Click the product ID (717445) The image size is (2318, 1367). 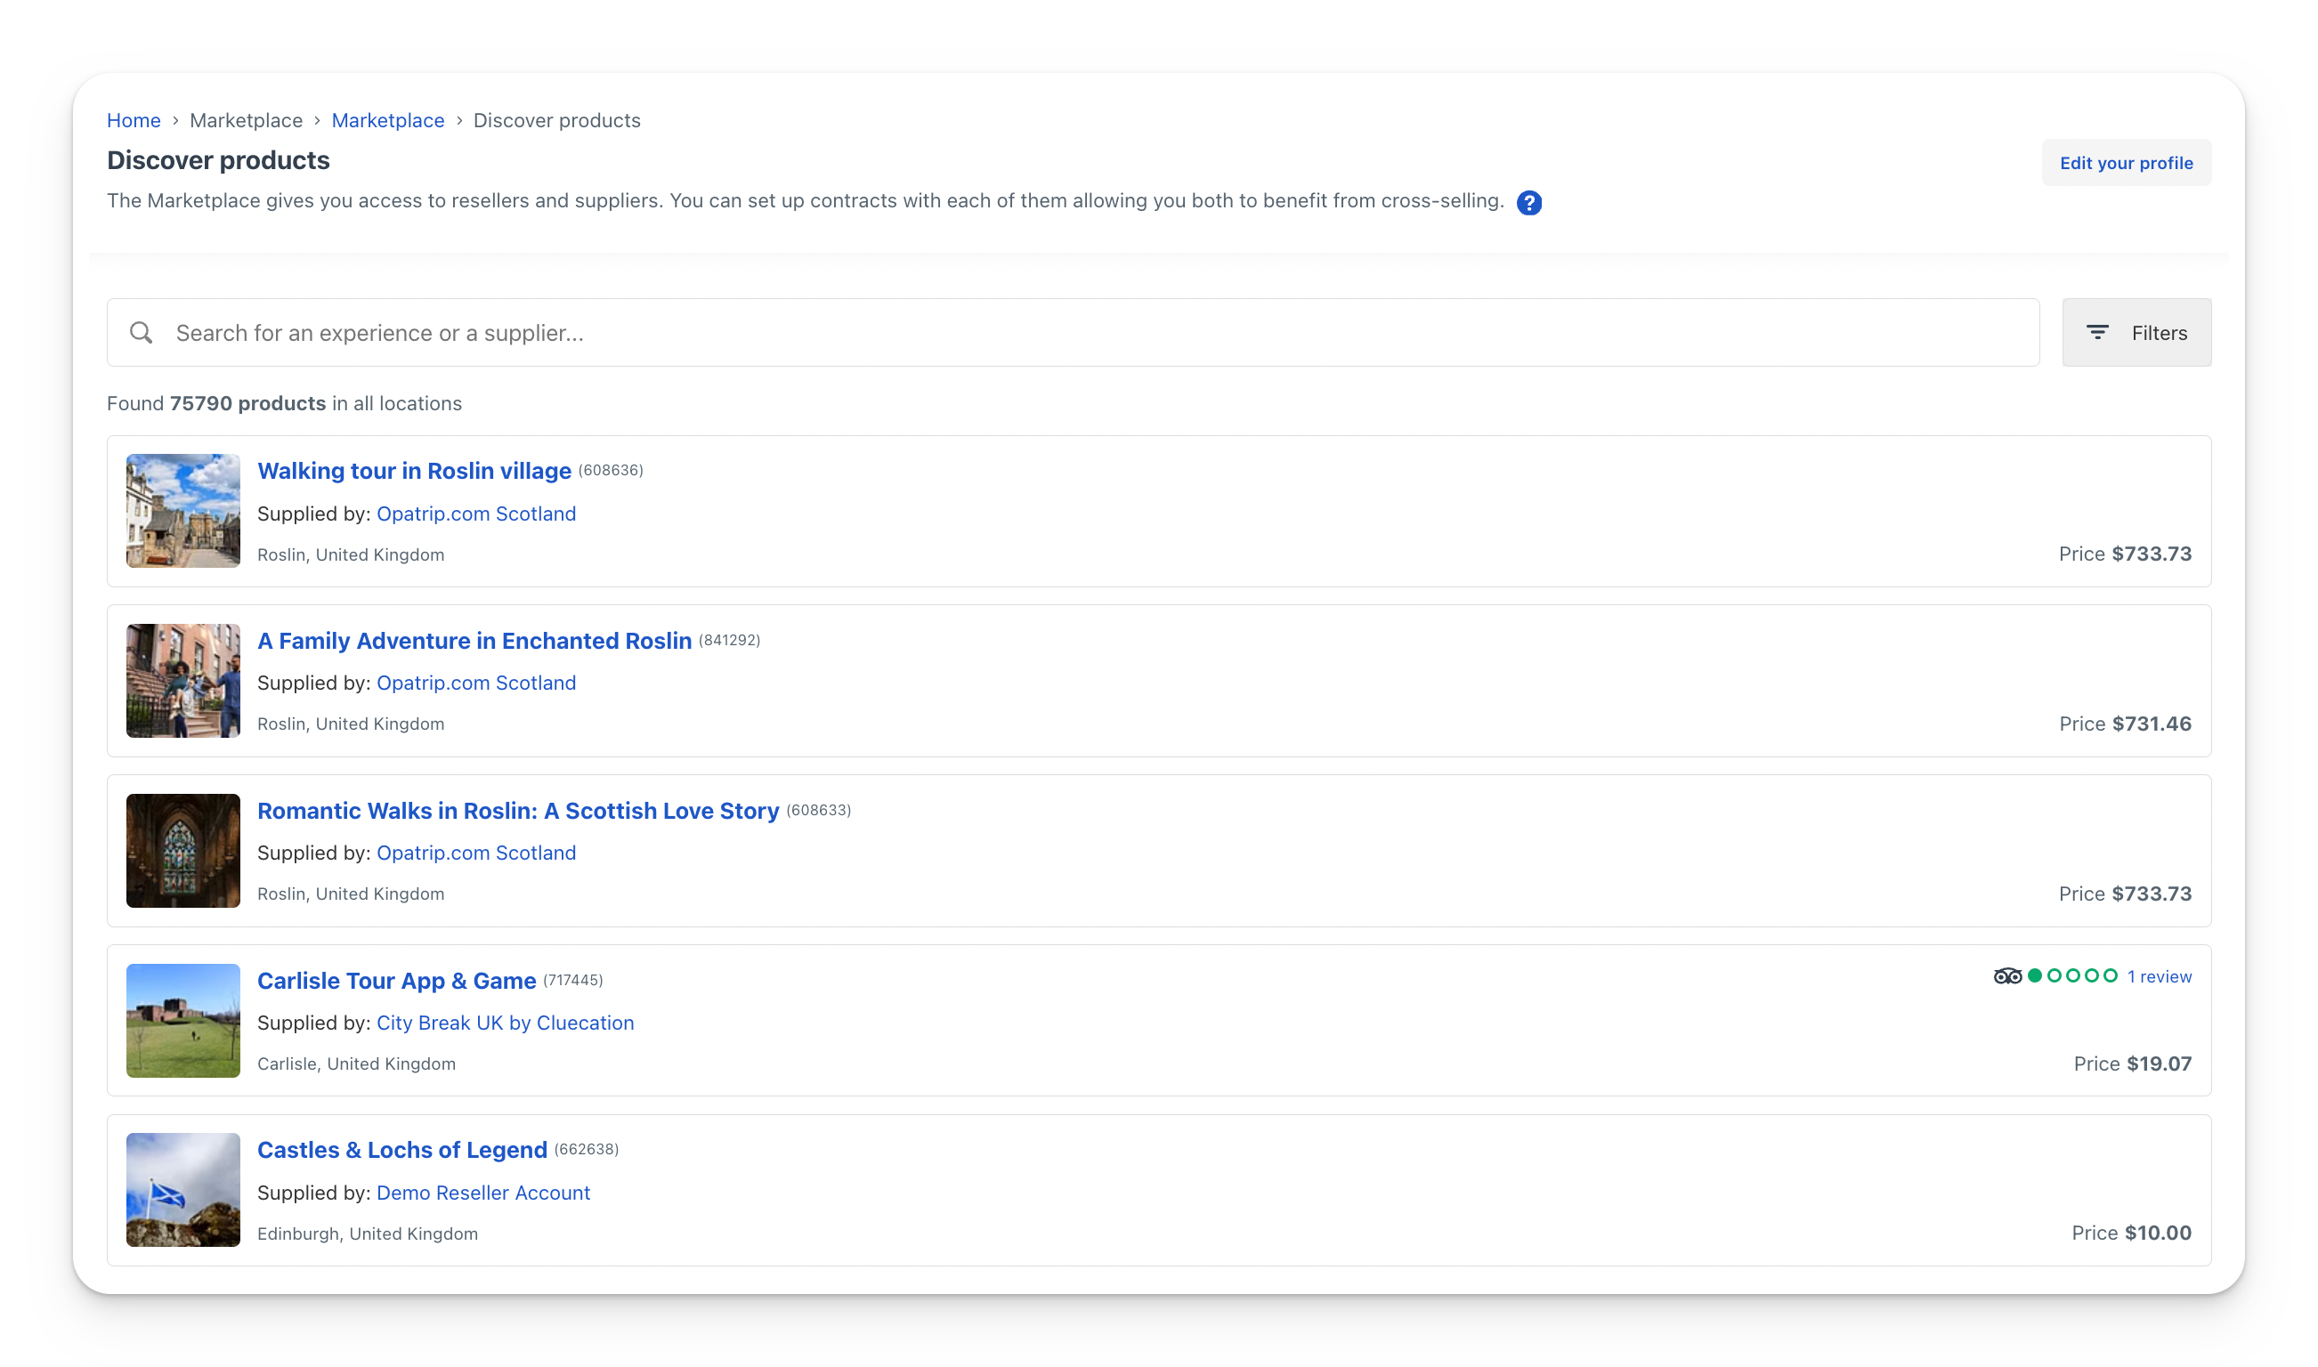pos(573,980)
